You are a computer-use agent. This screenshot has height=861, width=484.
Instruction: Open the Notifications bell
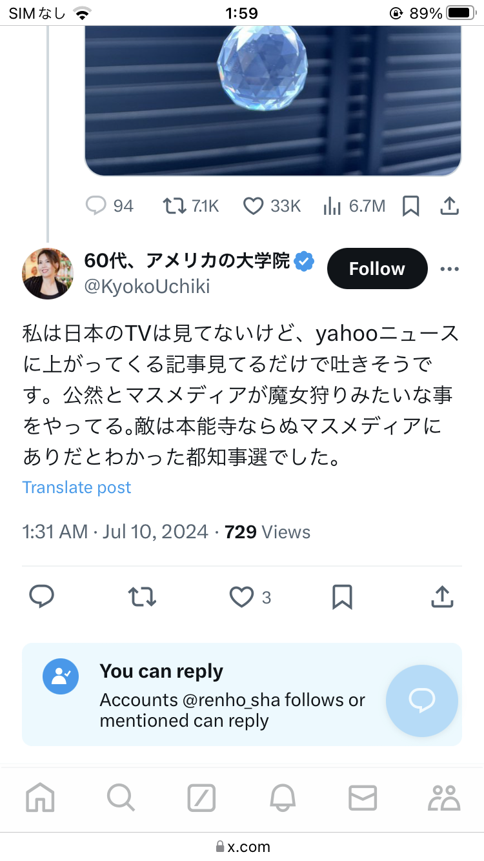pos(282,798)
